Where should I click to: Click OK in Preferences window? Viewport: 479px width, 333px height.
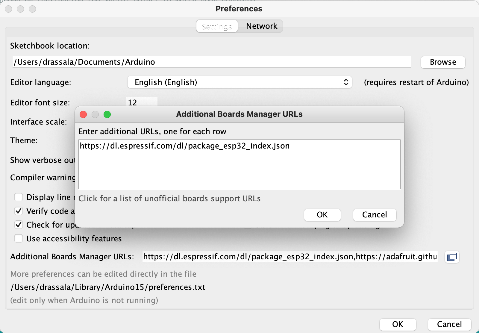398,324
